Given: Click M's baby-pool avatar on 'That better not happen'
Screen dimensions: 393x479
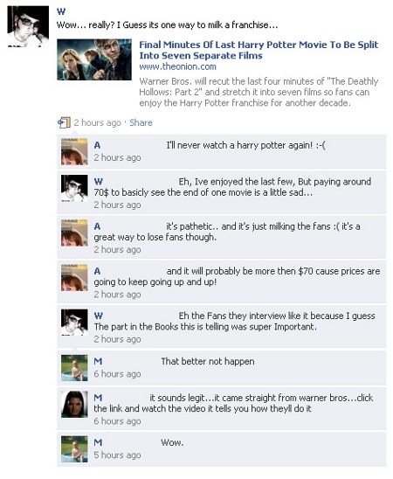Looking at the screenshot, I should 74,368.
